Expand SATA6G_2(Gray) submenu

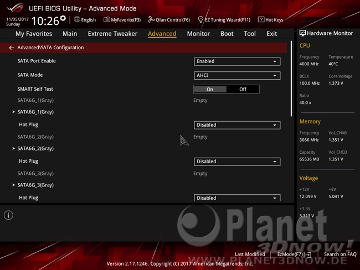(x=35, y=148)
